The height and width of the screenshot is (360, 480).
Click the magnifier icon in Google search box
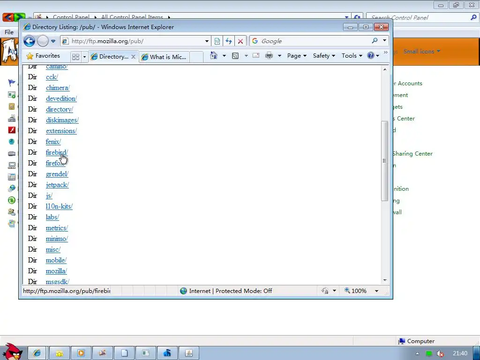375,40
